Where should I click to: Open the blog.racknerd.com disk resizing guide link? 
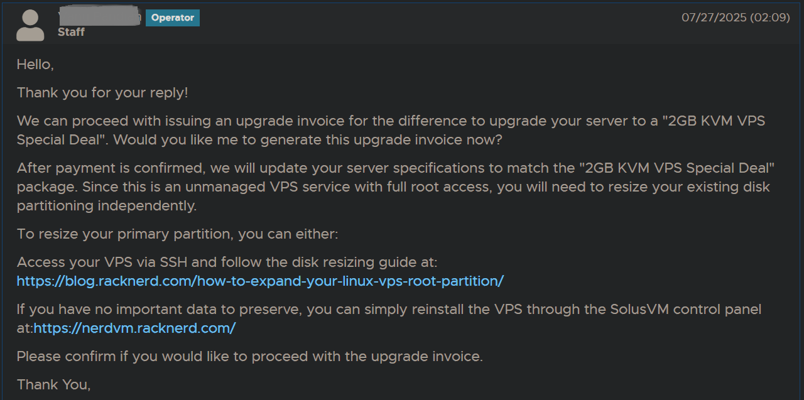pos(260,281)
